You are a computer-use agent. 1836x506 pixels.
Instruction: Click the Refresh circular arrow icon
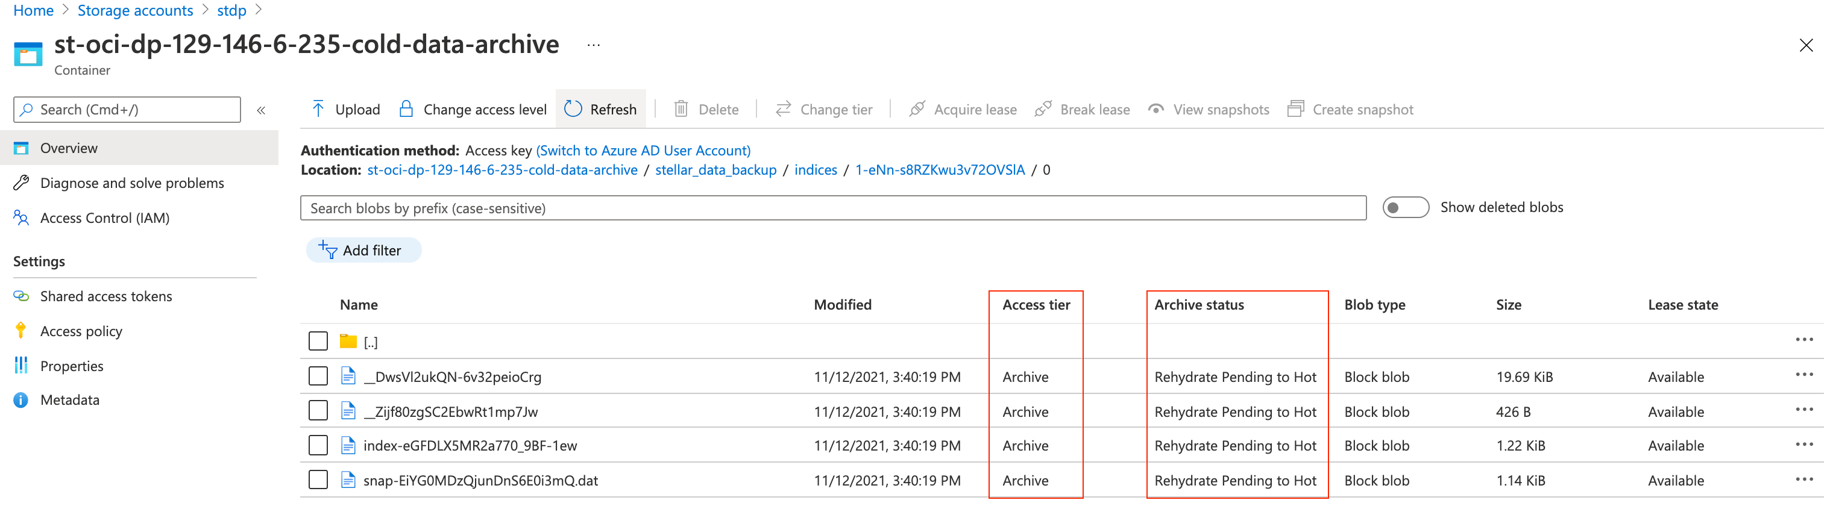pyautogui.click(x=573, y=109)
